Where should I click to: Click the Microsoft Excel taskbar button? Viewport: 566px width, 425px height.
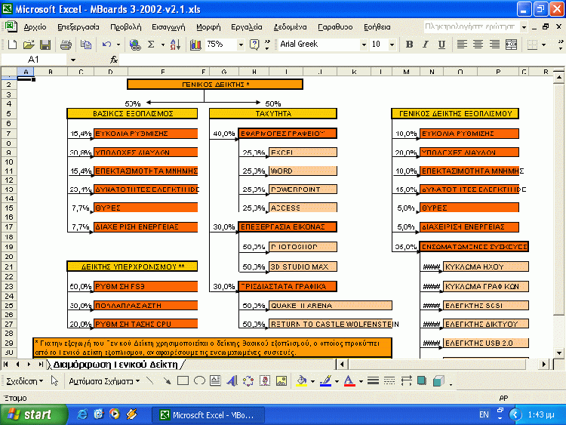tap(208, 415)
